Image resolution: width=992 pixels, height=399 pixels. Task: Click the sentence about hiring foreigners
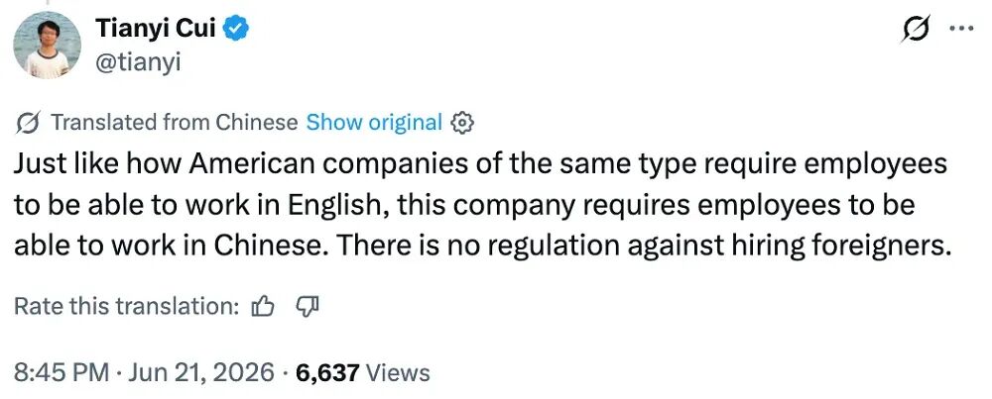[x=644, y=247]
